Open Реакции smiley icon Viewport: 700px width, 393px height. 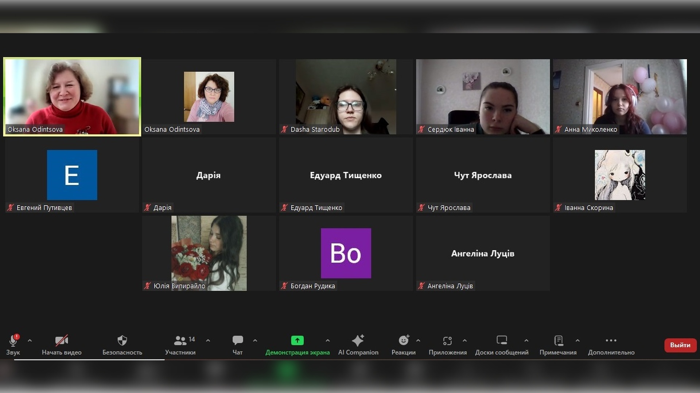point(404,340)
